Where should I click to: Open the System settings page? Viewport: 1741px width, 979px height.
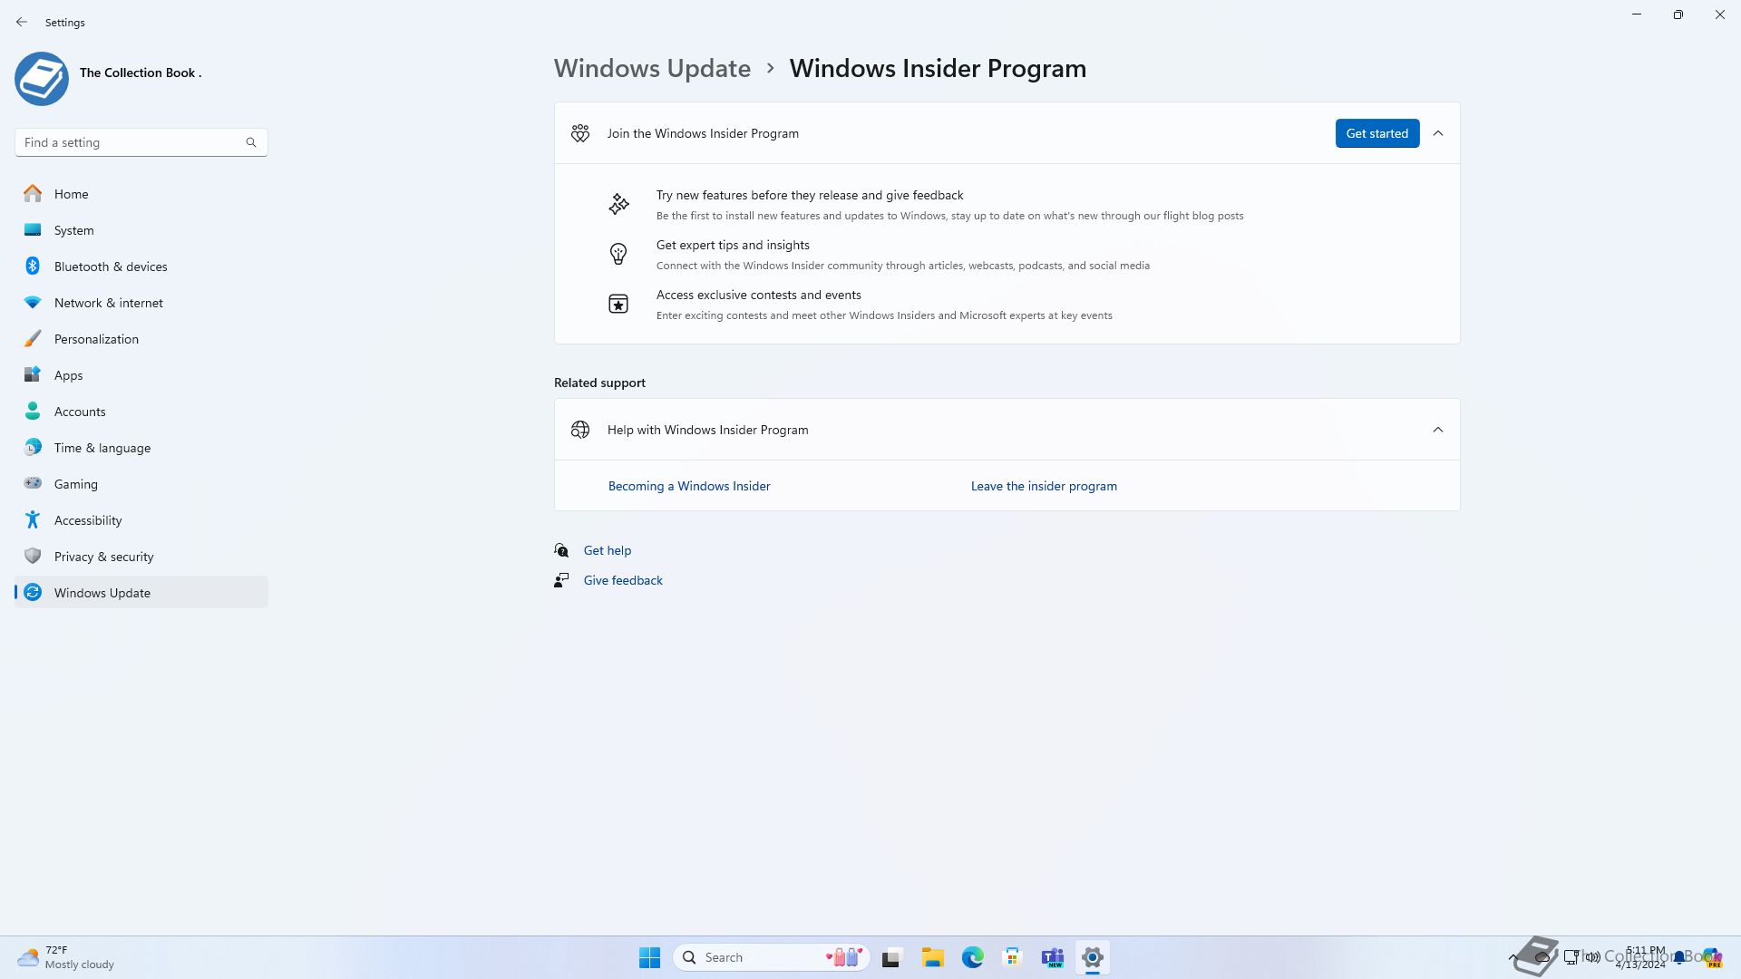pyautogui.click(x=141, y=230)
